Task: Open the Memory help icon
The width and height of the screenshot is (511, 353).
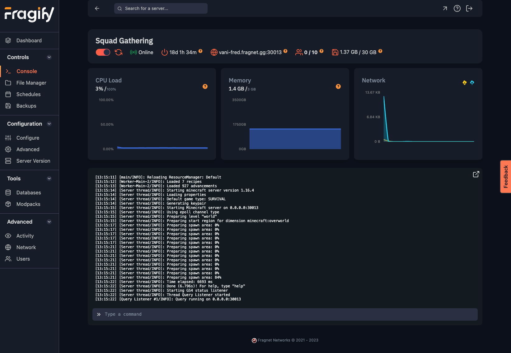Action: tap(338, 86)
